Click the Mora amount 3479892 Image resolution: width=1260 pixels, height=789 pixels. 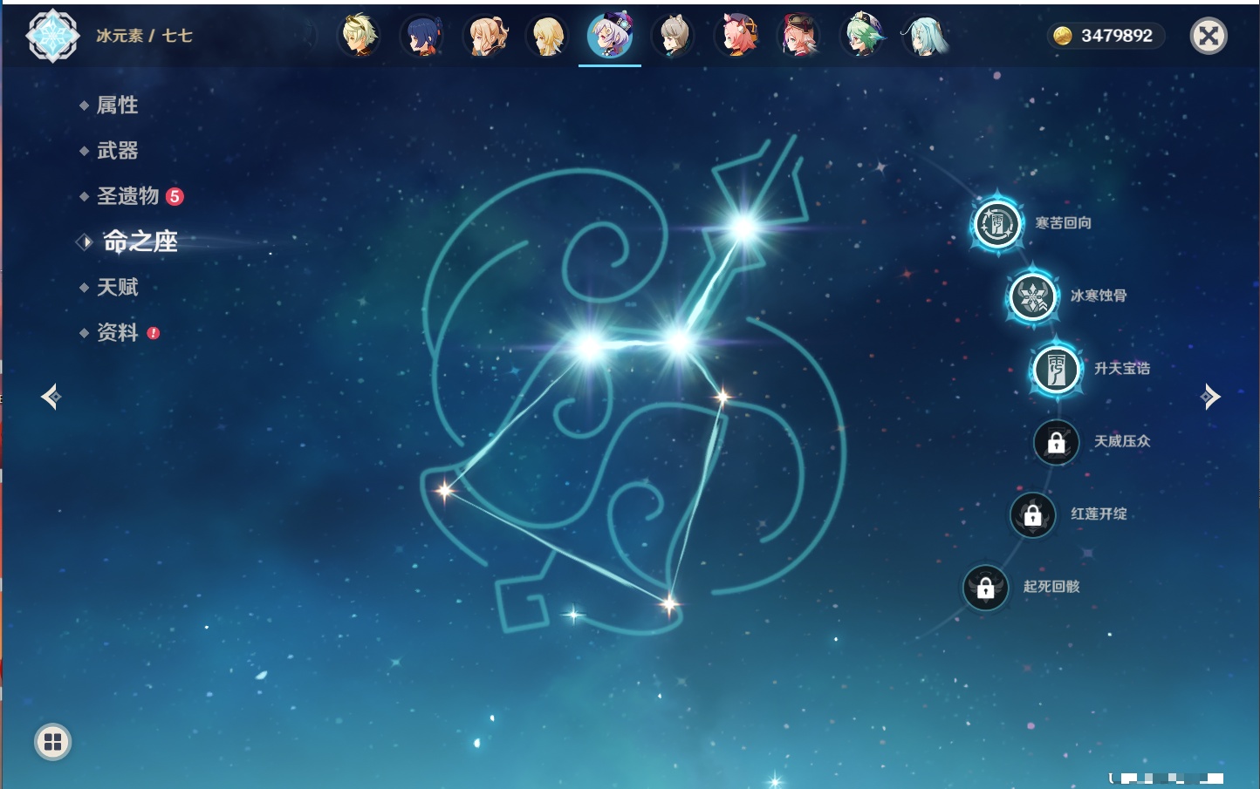click(1117, 36)
